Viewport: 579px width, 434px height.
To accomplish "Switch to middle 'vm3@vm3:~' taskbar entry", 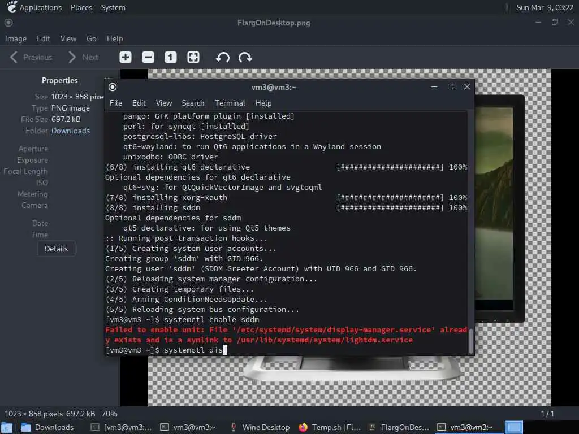I will pos(188,427).
